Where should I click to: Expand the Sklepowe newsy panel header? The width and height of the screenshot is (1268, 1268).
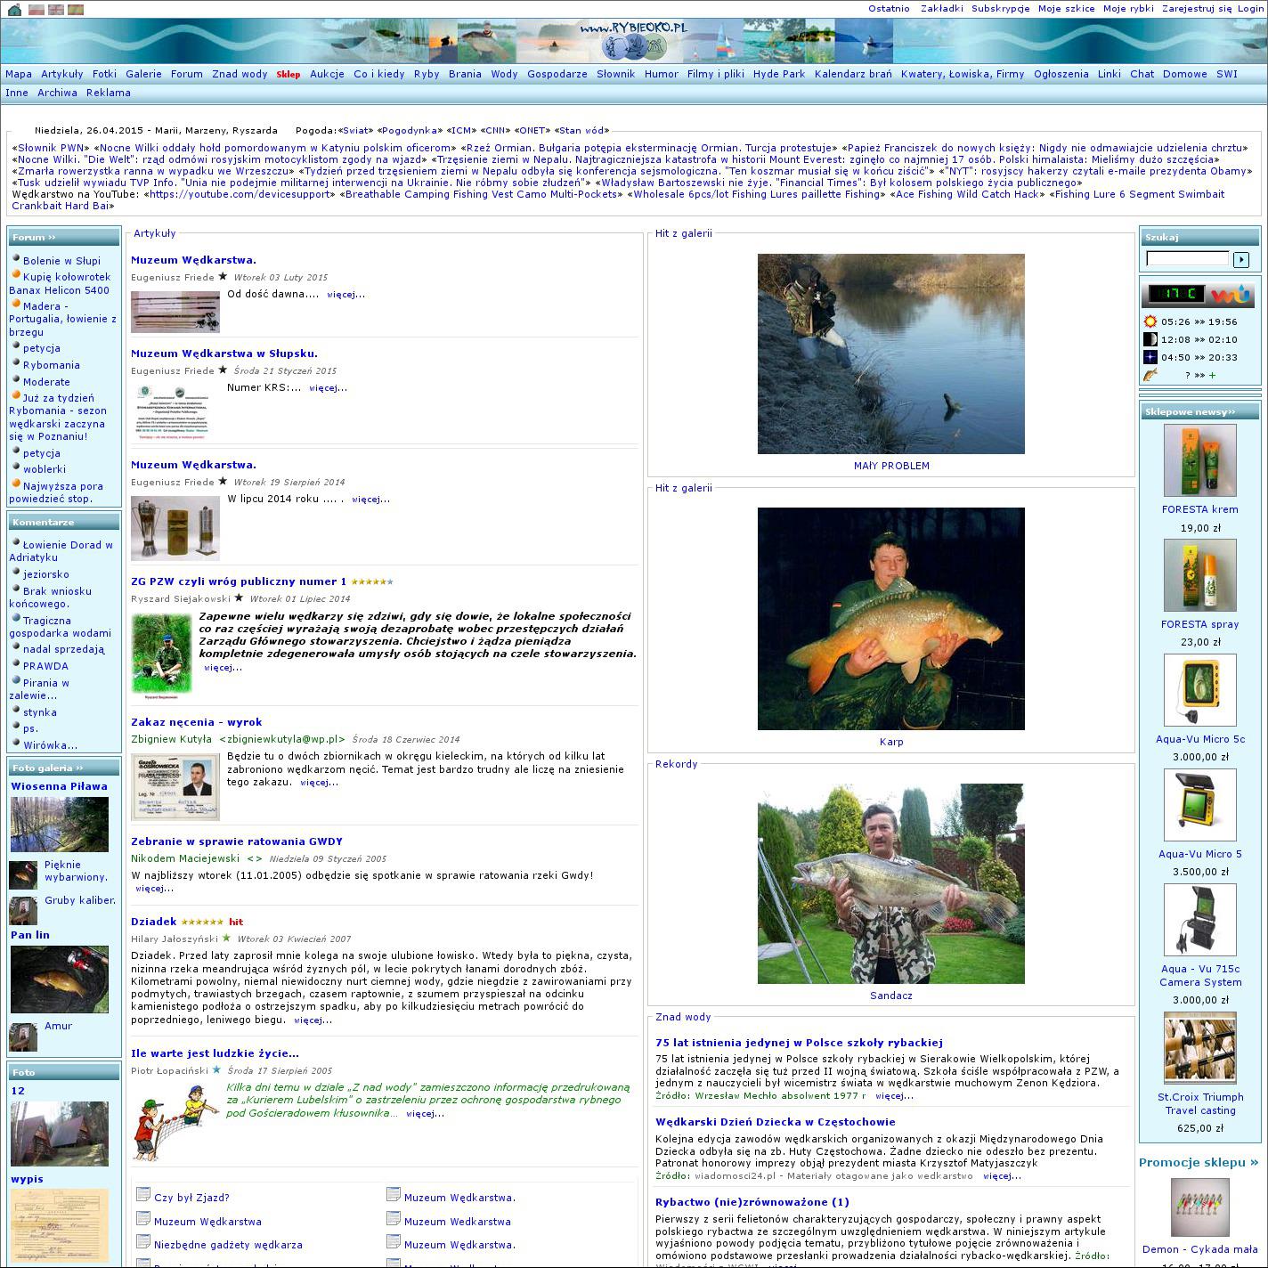tap(1199, 411)
